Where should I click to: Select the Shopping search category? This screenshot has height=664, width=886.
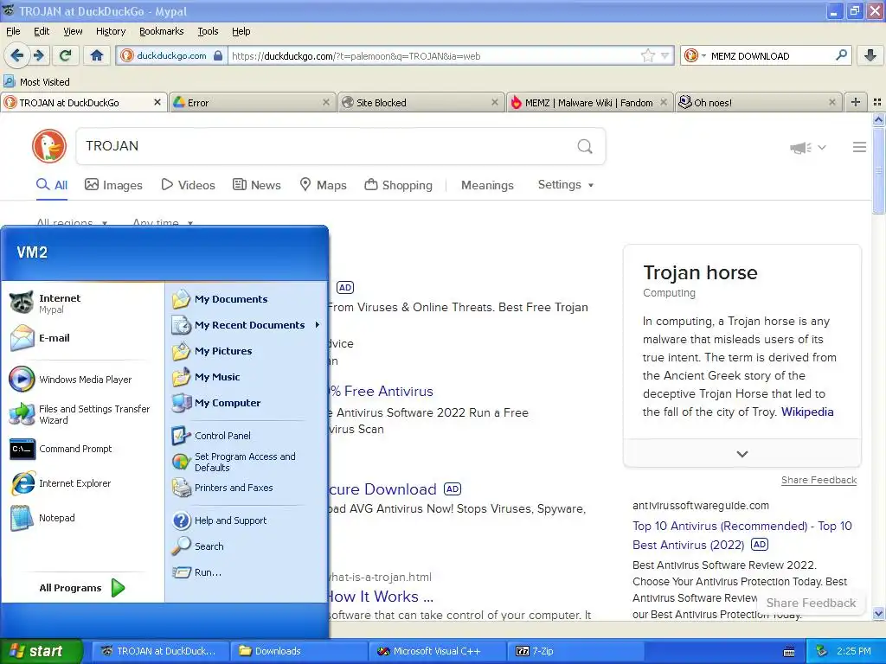coord(398,185)
